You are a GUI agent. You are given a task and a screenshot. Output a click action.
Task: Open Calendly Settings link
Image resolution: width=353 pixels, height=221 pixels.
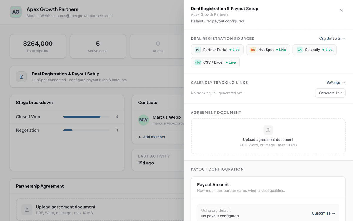[x=336, y=83]
